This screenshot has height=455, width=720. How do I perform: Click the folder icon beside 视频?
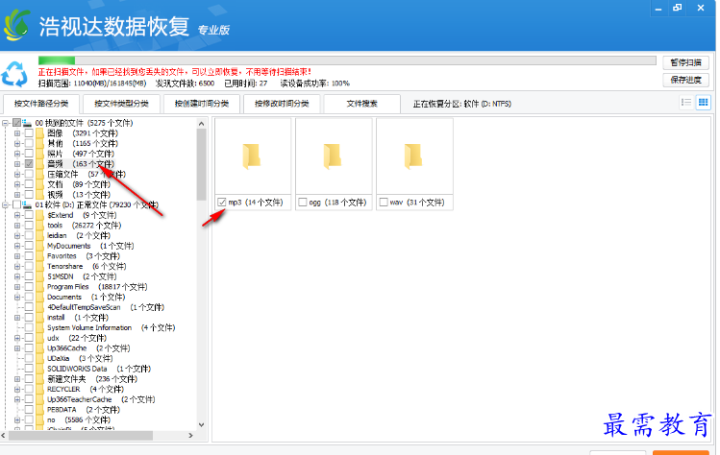click(x=40, y=195)
